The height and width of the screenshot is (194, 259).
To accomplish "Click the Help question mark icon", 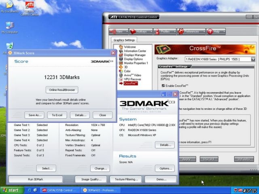I will [210, 32].
